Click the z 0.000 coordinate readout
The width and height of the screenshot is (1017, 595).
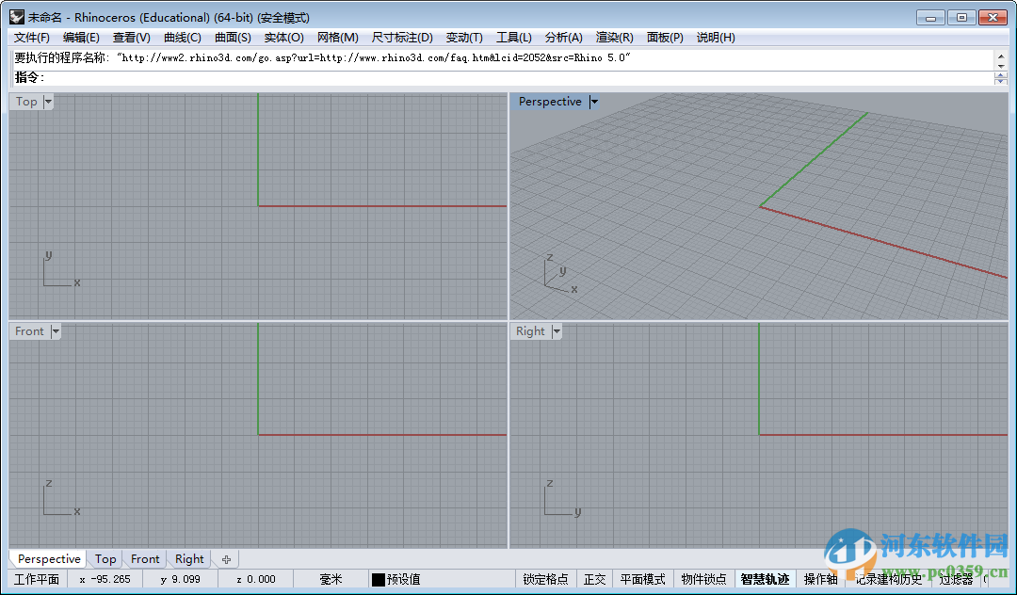click(x=256, y=579)
